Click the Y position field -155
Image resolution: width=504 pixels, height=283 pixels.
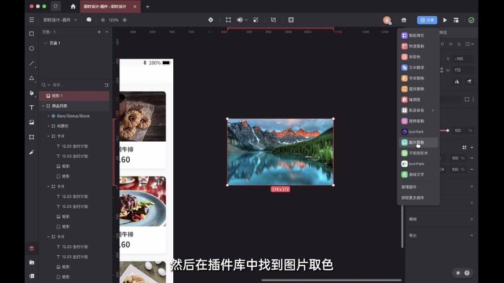tap(462, 59)
